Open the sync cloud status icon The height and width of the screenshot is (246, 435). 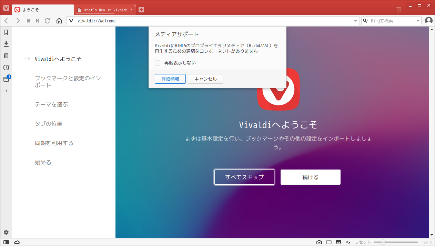coord(17,242)
